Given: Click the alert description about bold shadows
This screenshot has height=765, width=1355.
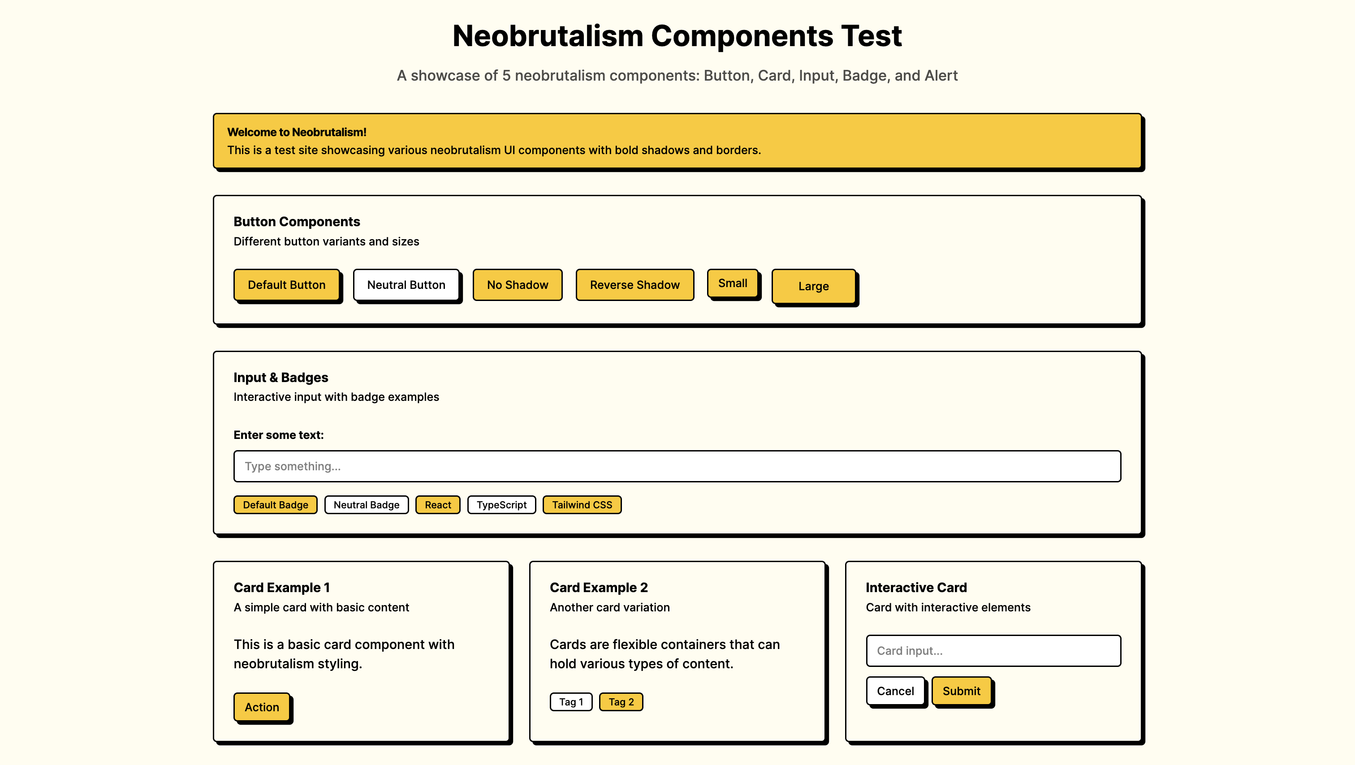Looking at the screenshot, I should click(x=494, y=150).
